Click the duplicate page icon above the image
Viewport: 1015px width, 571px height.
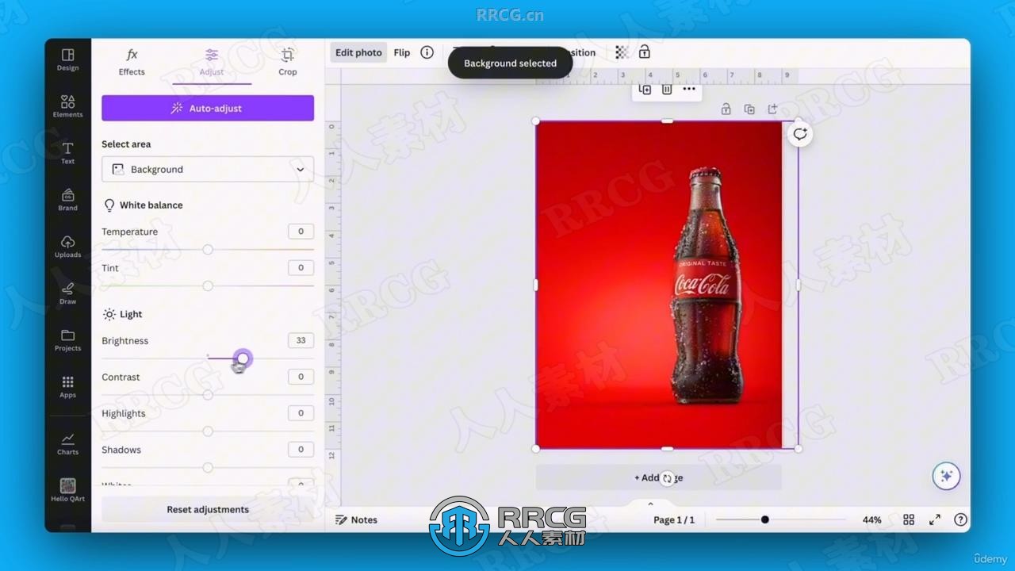point(749,109)
